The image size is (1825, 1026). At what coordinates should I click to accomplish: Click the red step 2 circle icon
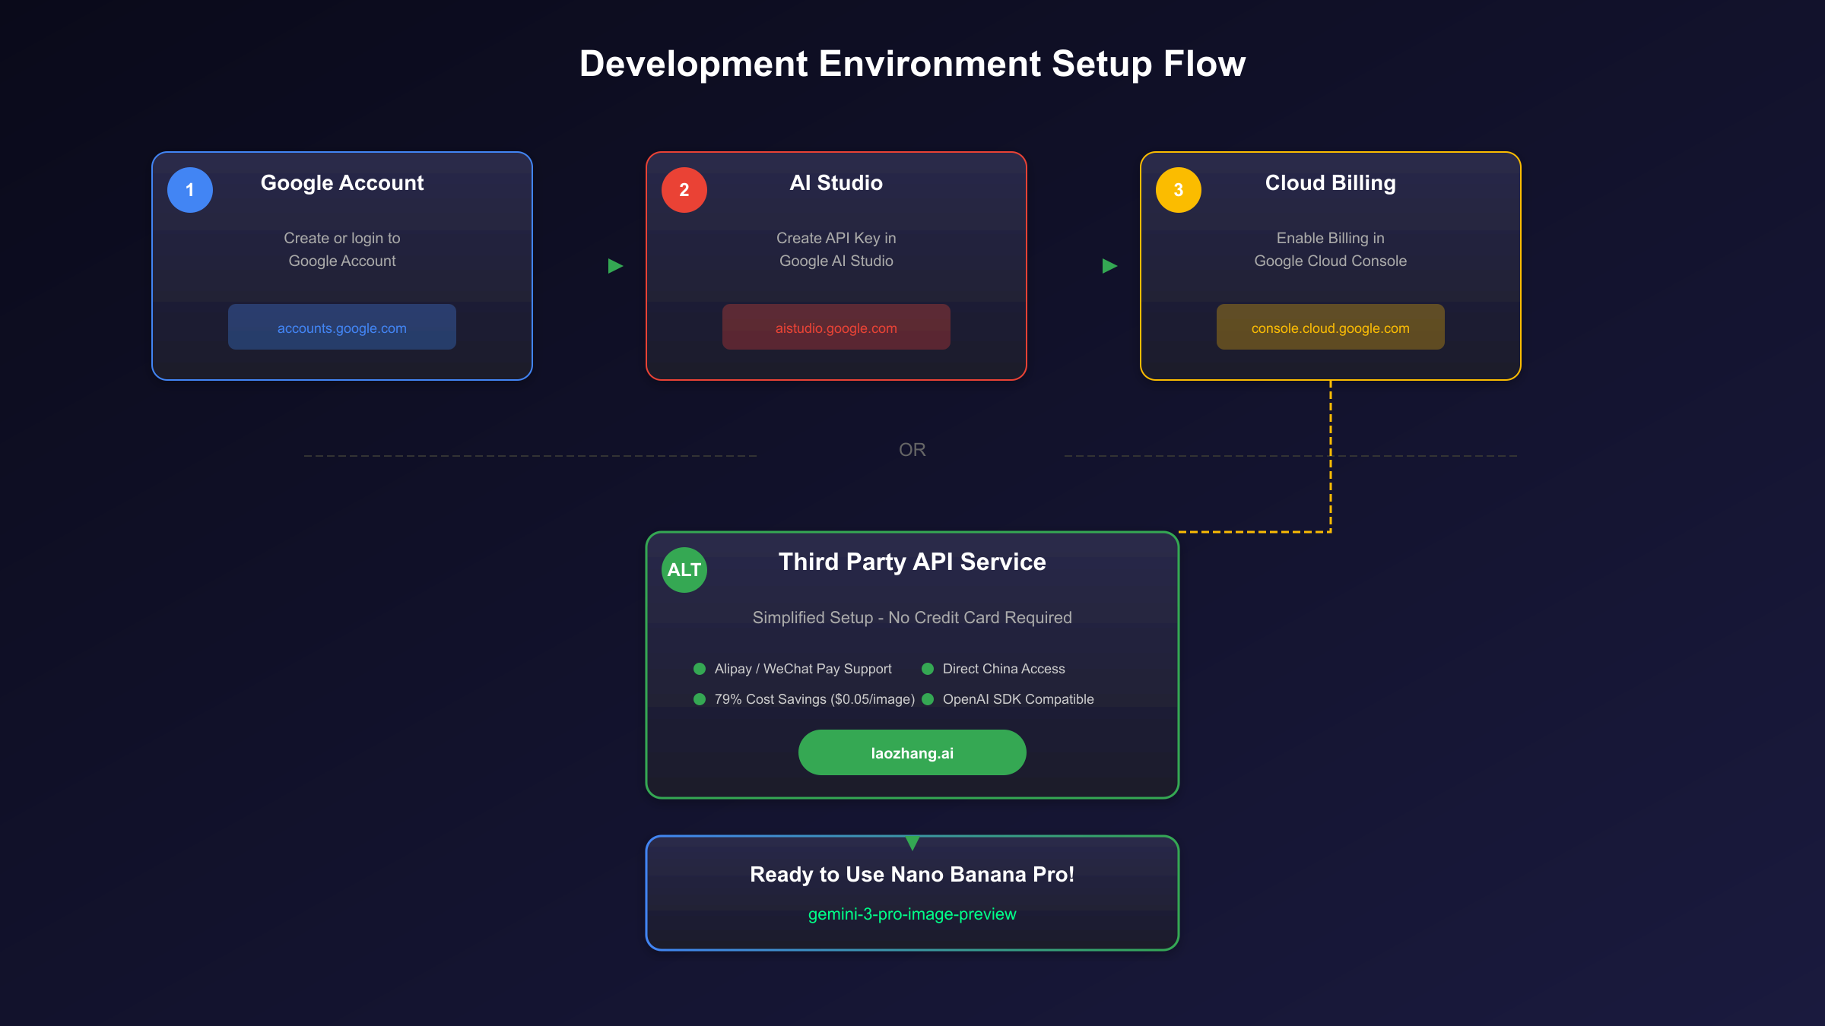[684, 190]
